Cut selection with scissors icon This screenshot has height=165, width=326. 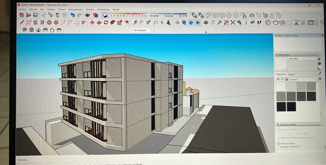click(x=44, y=15)
